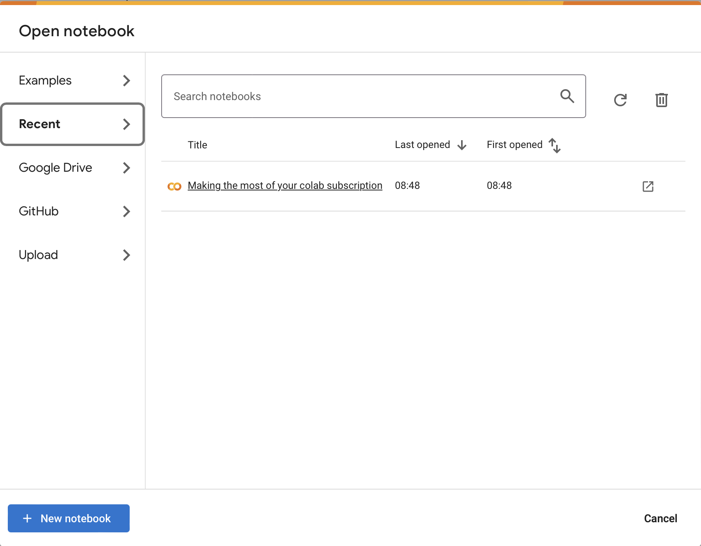Open 'Making the most of your colab subscription'

coord(285,185)
